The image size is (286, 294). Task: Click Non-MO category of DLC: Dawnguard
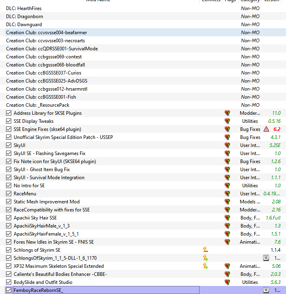coord(250,25)
